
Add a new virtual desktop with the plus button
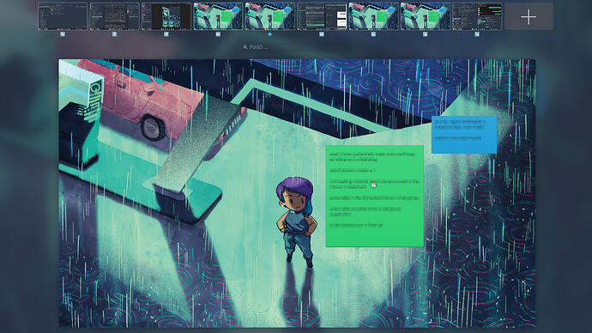[529, 16]
